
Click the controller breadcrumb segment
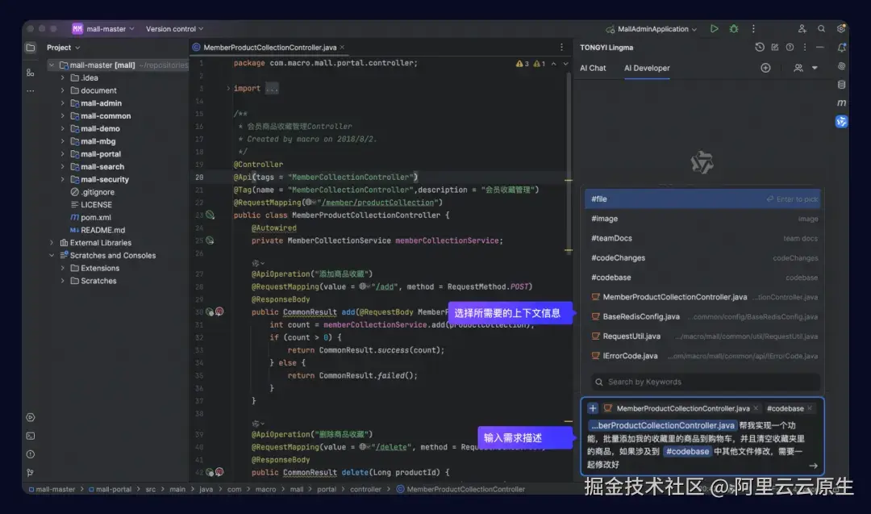coord(365,490)
